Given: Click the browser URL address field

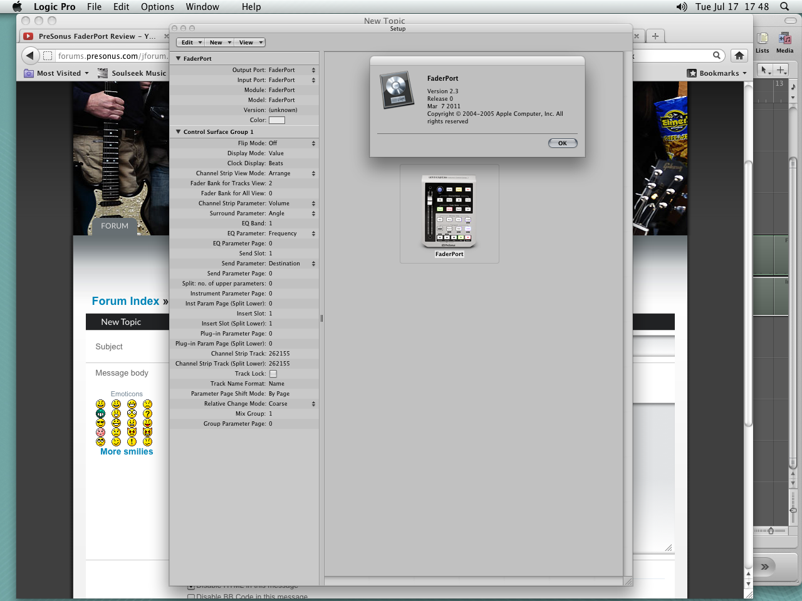Looking at the screenshot, I should point(113,56).
